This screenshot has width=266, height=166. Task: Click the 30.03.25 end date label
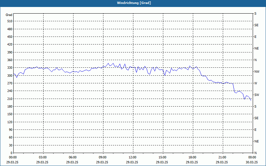[252, 162]
